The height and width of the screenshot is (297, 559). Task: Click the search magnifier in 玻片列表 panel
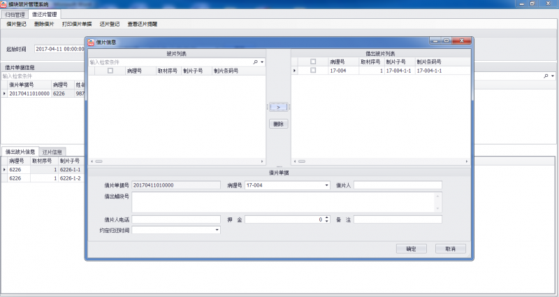point(255,62)
